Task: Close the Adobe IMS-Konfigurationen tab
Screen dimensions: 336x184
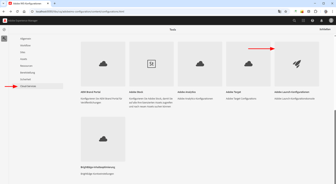Action: [x=48, y=4]
